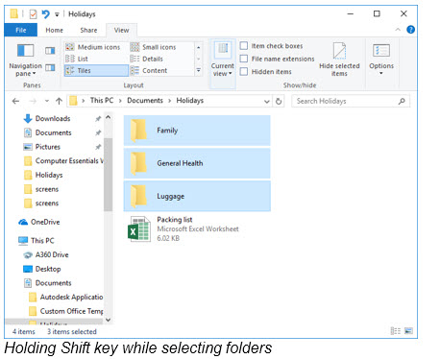Screen dimensions: 440x359
Task: Click navigation pane scroll up arrow
Action: point(109,117)
